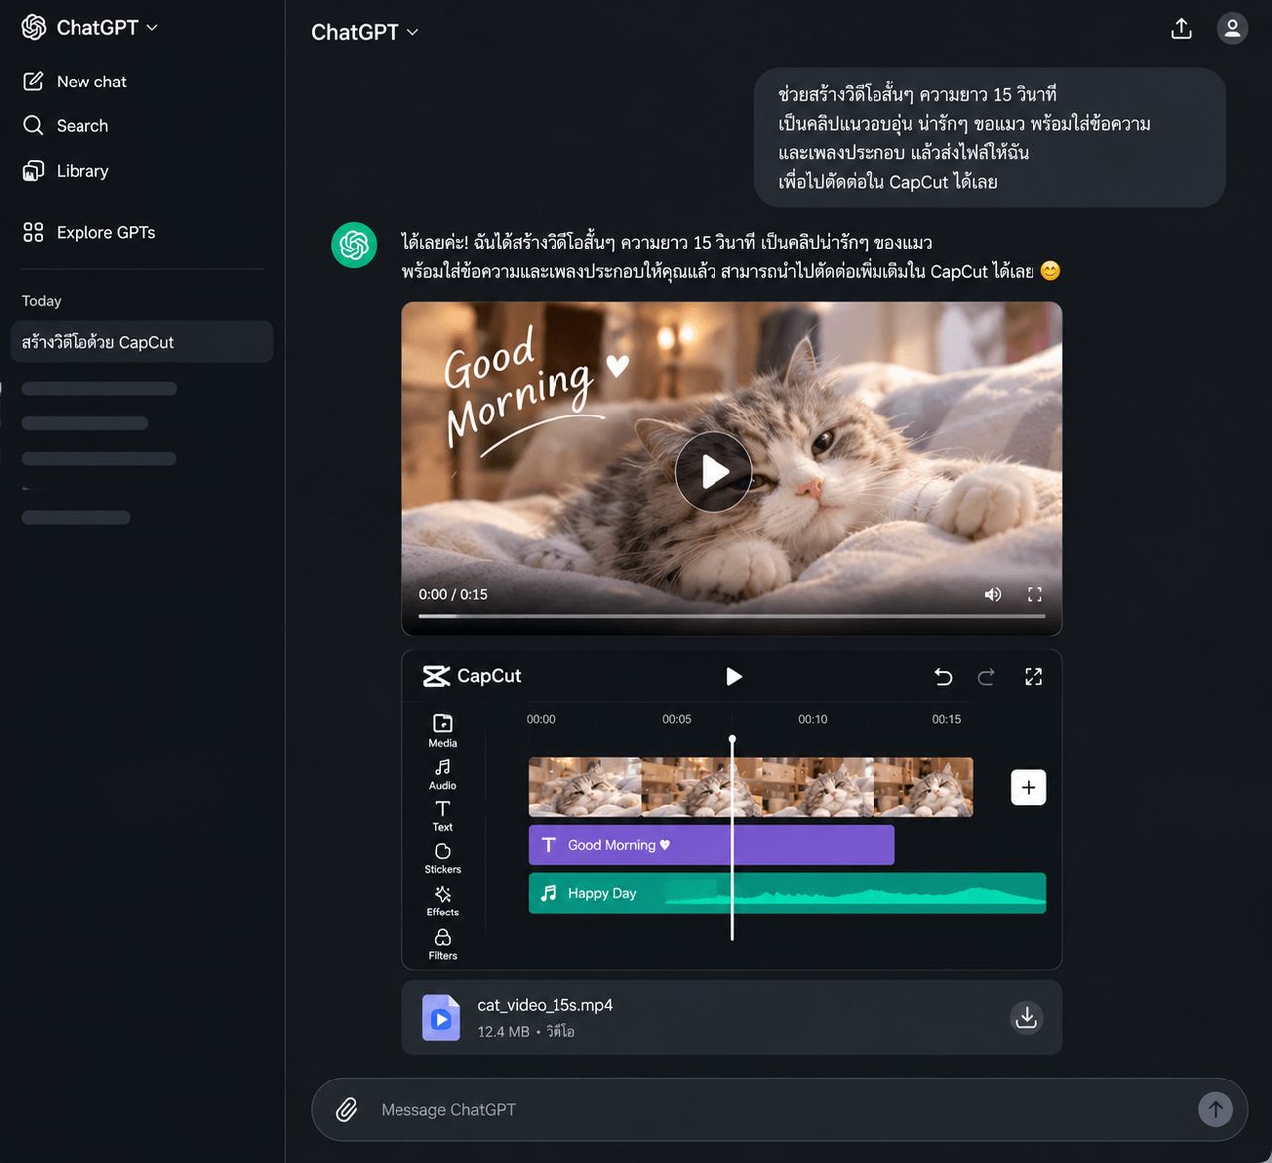
Task: Mute the video preview volume
Action: click(x=993, y=594)
